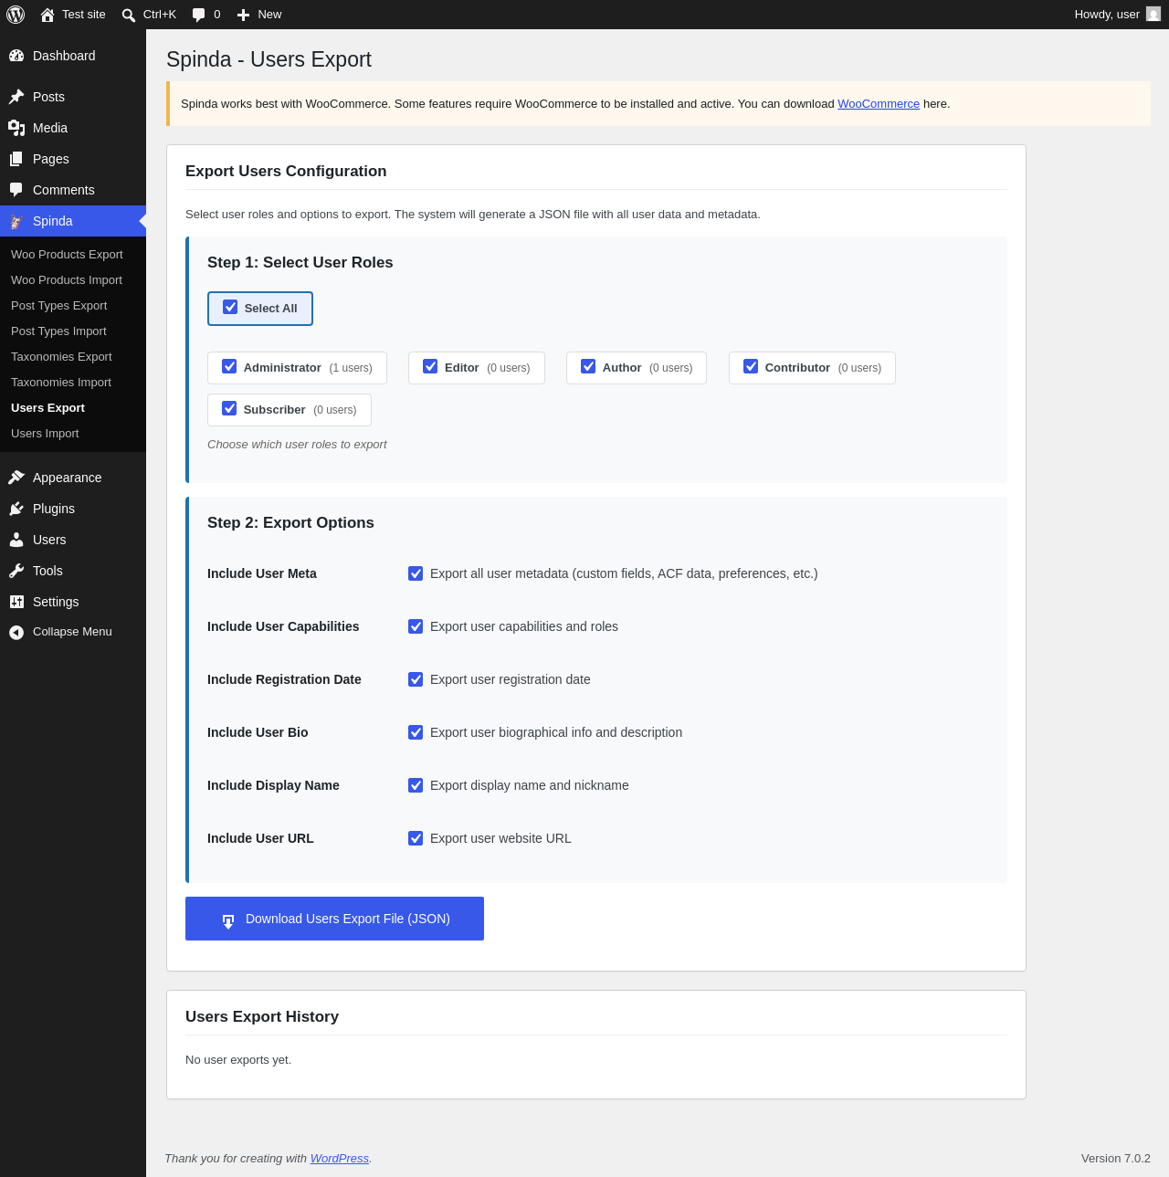Click the 'Users Export History' heading
The width and height of the screenshot is (1169, 1177).
tap(262, 1016)
